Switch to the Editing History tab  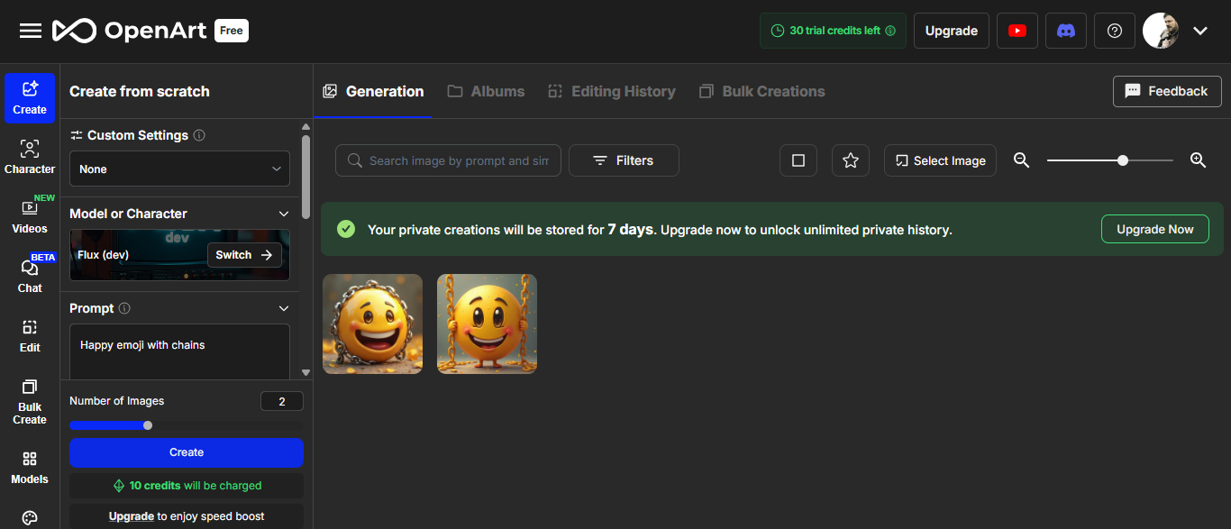[612, 91]
